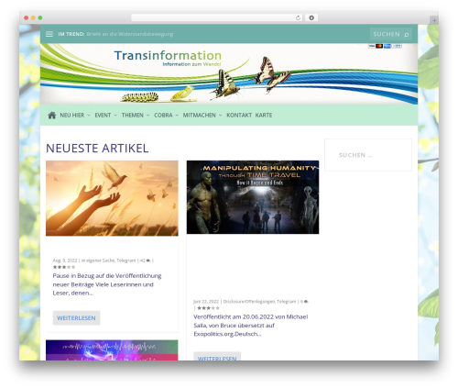
Task: Click the date Aug. 9, 2022
Action: point(65,261)
